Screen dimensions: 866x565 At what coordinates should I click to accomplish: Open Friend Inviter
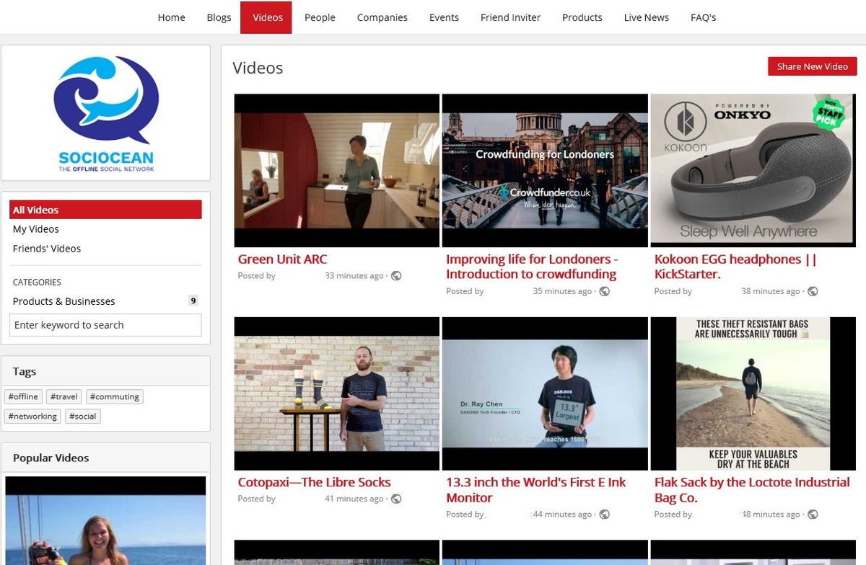coord(510,17)
